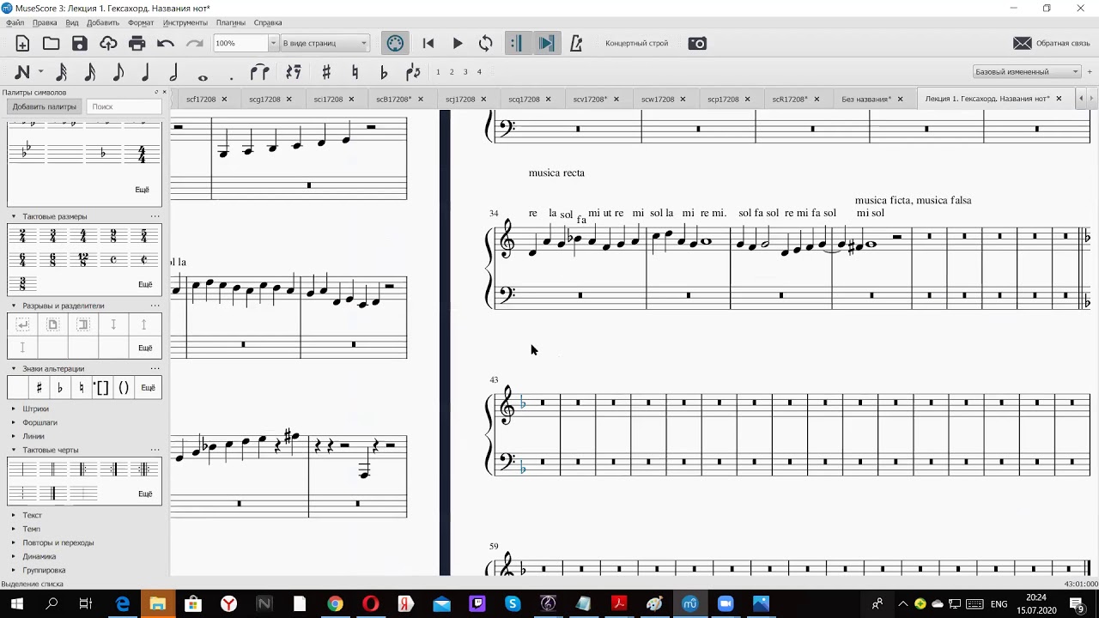Viewport: 1099px width, 618px height.
Task: Click the rest icon in note toolbar
Action: (x=294, y=72)
